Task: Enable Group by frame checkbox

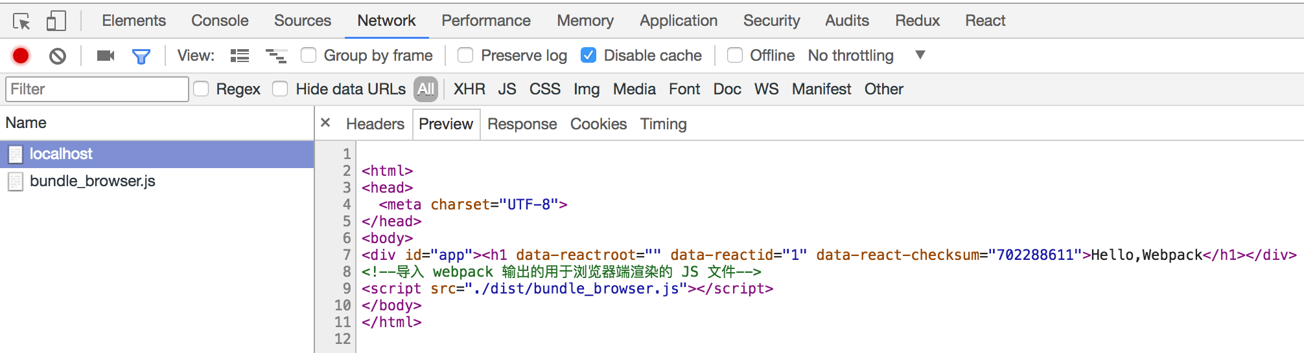Action: [x=309, y=56]
